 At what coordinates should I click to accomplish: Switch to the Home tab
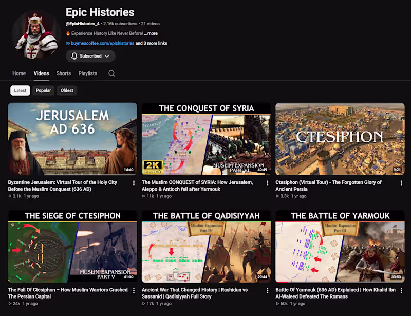pos(19,73)
